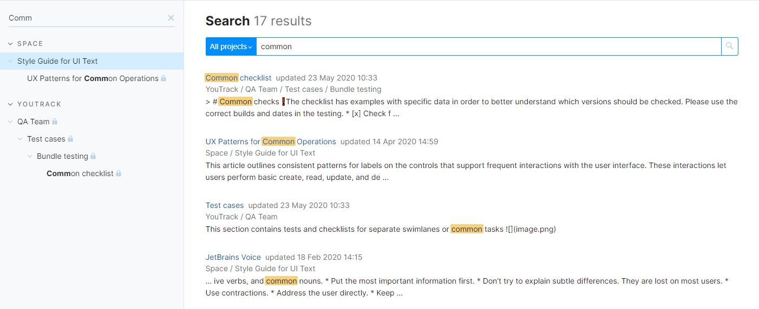
Task: Click lock icon next to QA Team
Action: tap(55, 122)
